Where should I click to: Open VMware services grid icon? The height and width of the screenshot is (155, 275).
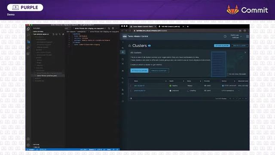[247, 36]
